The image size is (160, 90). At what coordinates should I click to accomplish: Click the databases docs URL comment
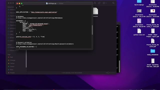pos(39,18)
